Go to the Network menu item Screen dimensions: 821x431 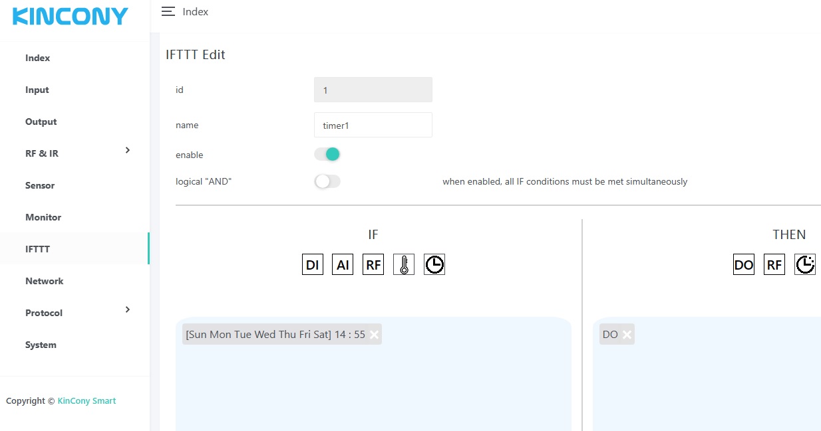pos(45,281)
